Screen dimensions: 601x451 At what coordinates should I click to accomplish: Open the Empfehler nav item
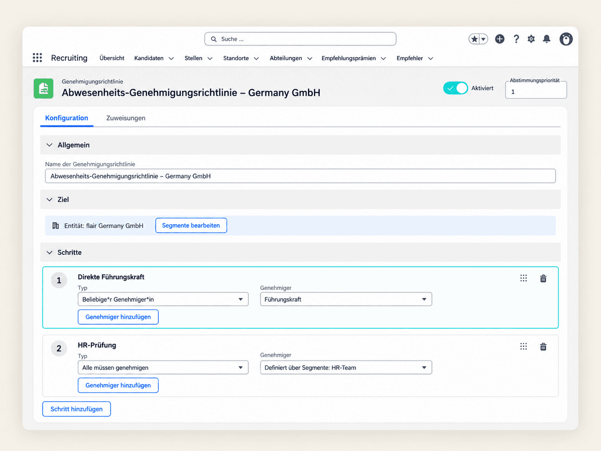[410, 58]
